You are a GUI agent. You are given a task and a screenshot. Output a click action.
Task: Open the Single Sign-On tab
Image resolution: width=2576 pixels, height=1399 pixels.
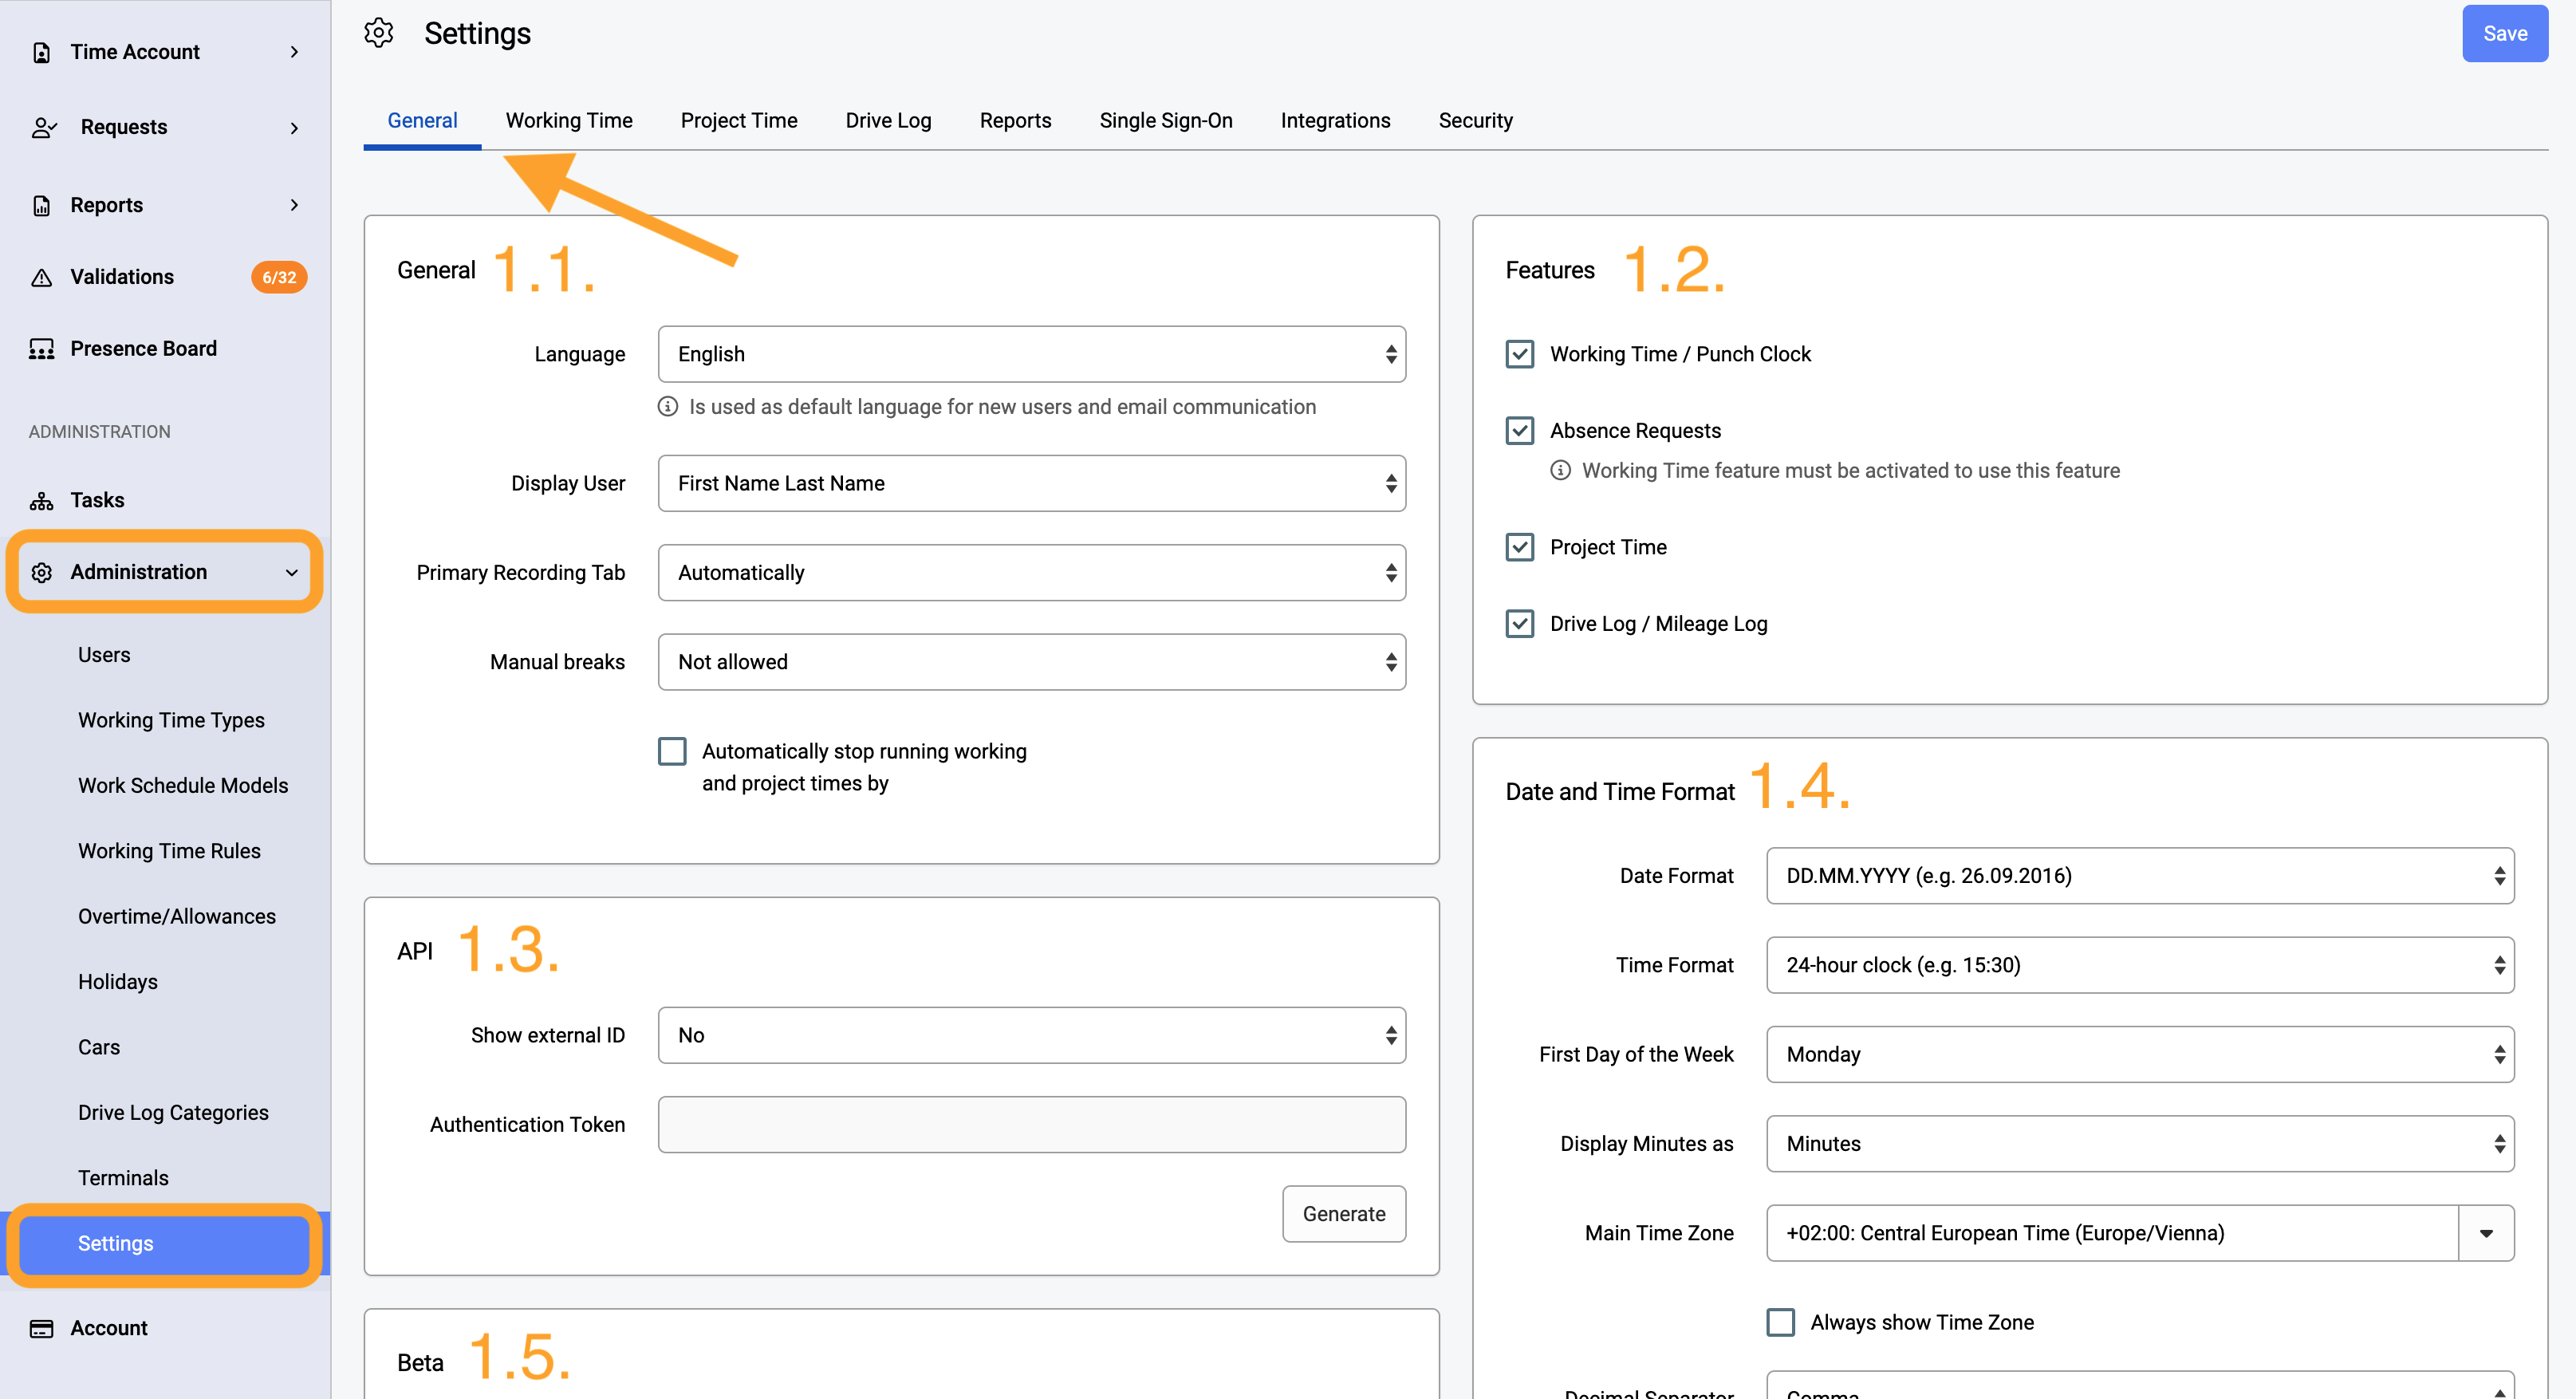point(1166,120)
